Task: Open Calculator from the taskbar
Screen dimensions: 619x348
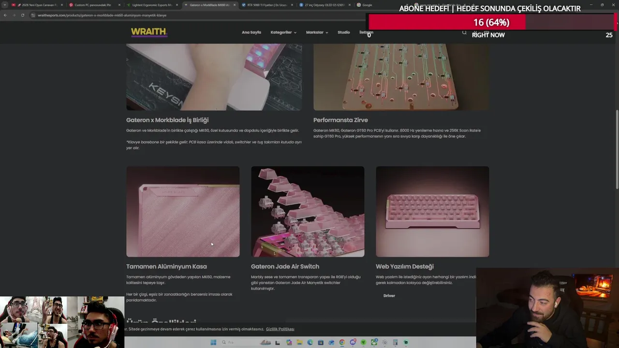Action: tap(395, 342)
